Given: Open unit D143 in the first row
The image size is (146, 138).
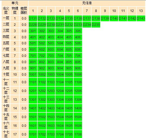Looking at the screenshot, I should pos(141,18).
